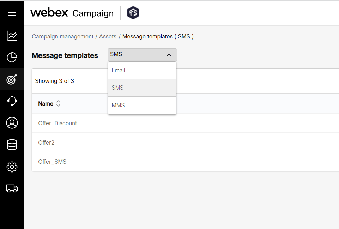Open the pie chart reports section
339x229 pixels.
click(x=12, y=57)
